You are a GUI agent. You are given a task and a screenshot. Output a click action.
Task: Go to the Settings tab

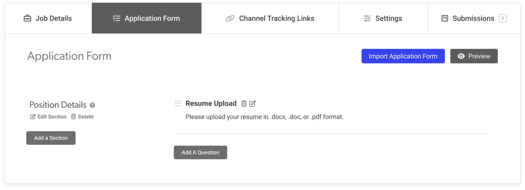pos(383,18)
